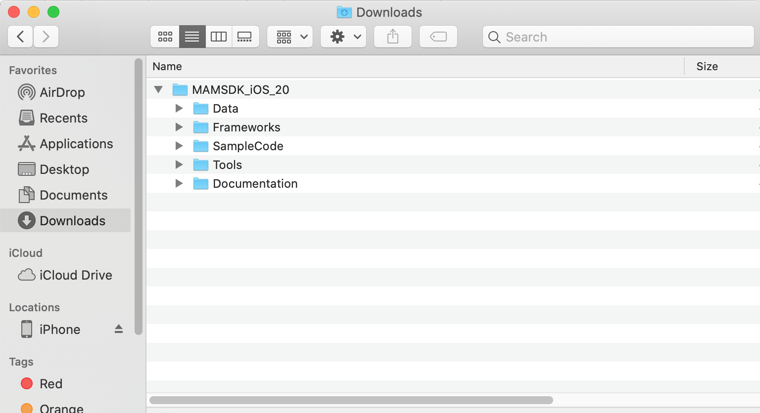Switch to column view
This screenshot has height=413, width=760.
tap(219, 37)
